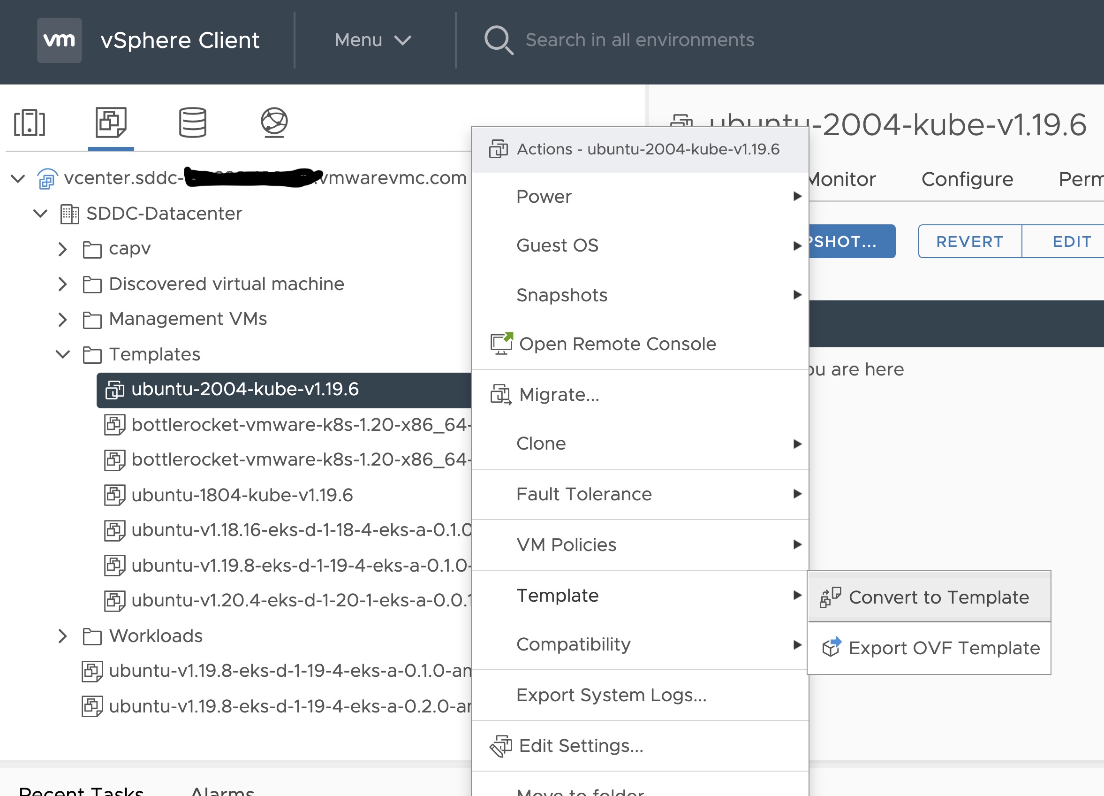Open the Fault Tolerance submenu in Actions menu
Image resolution: width=1104 pixels, height=796 pixels.
tap(639, 493)
